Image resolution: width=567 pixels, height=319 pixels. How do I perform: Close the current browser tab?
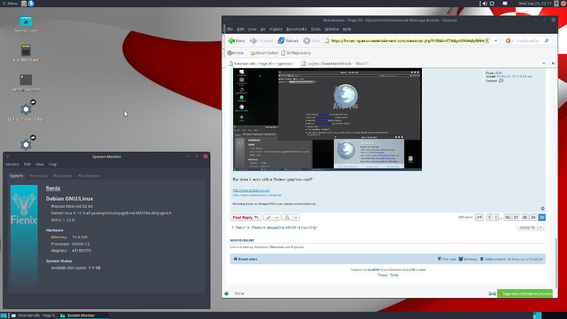(x=553, y=63)
